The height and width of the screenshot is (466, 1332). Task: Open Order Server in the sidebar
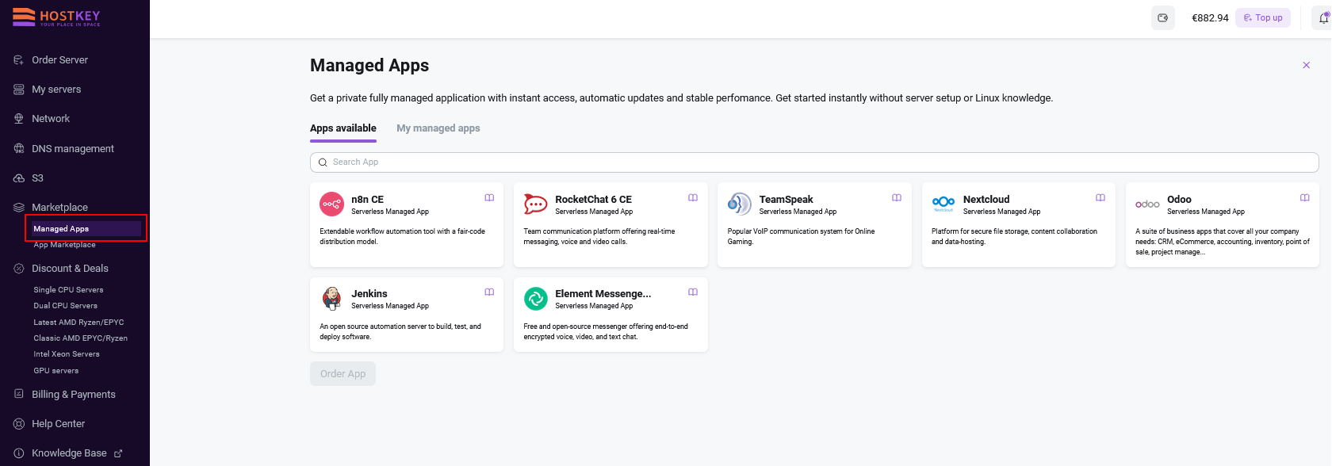59,60
